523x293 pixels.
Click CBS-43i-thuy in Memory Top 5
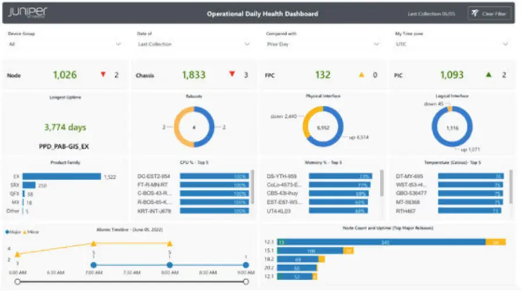(x=283, y=193)
